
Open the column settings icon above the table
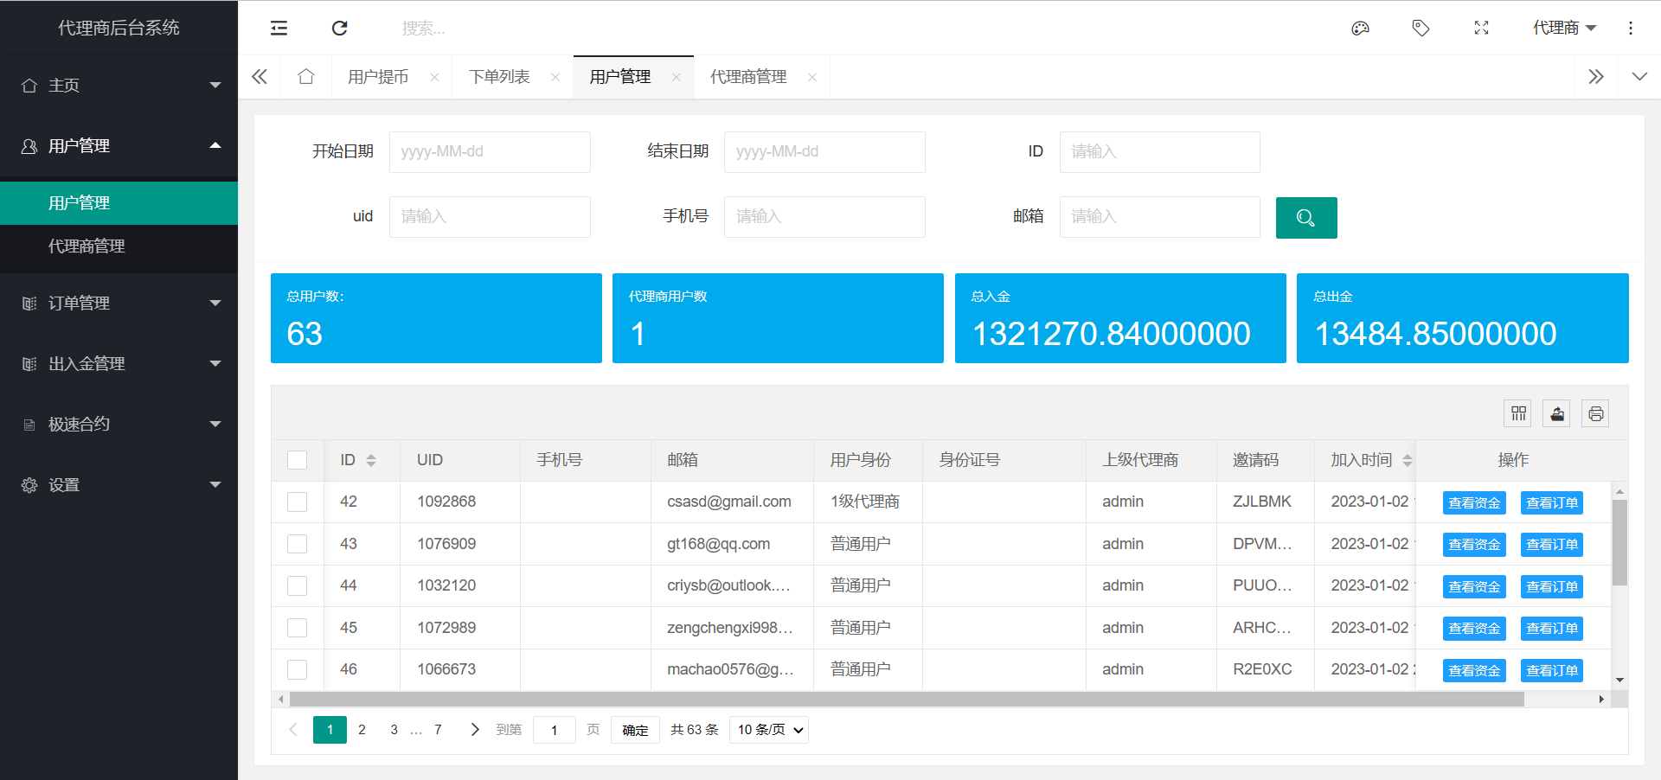[x=1517, y=413]
